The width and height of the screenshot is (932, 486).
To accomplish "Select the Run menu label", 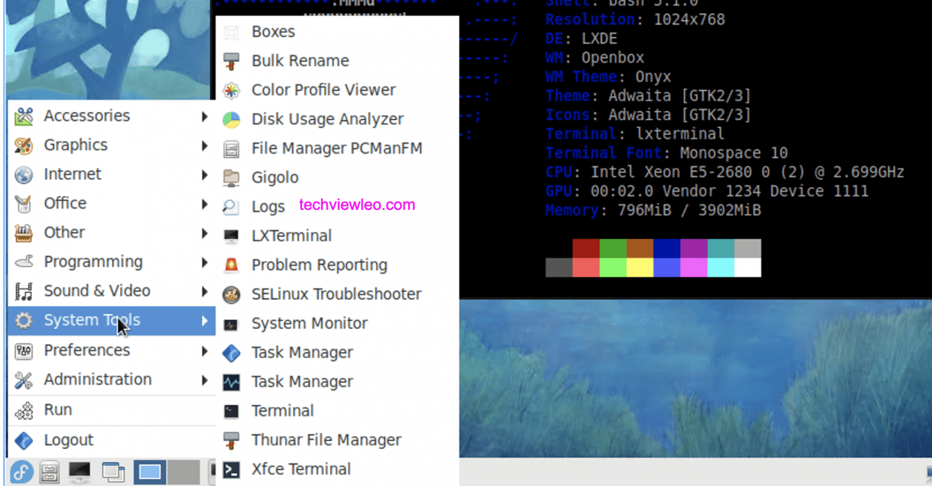I will tap(58, 410).
